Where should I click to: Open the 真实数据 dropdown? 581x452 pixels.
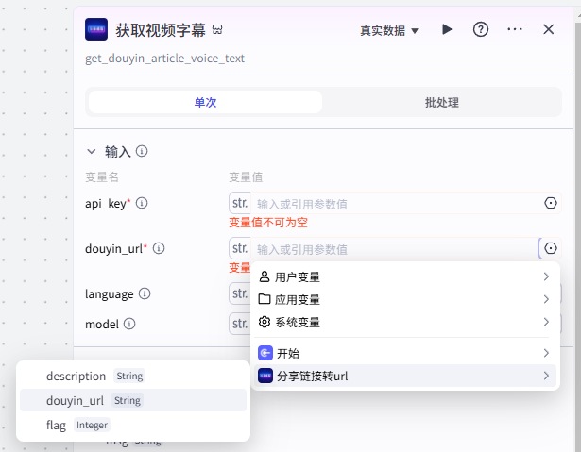[x=389, y=30]
